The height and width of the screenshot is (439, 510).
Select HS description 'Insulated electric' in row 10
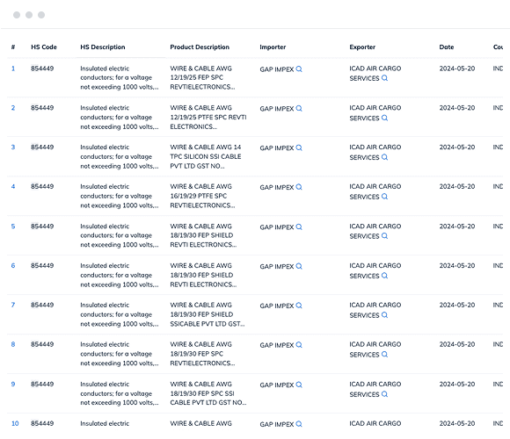(x=105, y=423)
